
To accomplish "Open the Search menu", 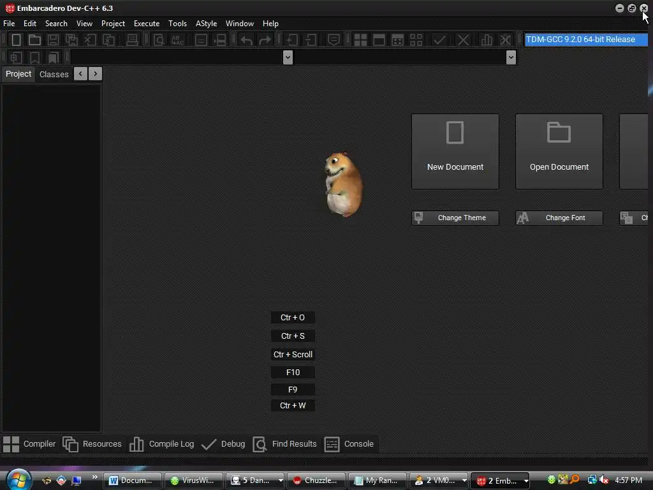I will pyautogui.click(x=56, y=24).
